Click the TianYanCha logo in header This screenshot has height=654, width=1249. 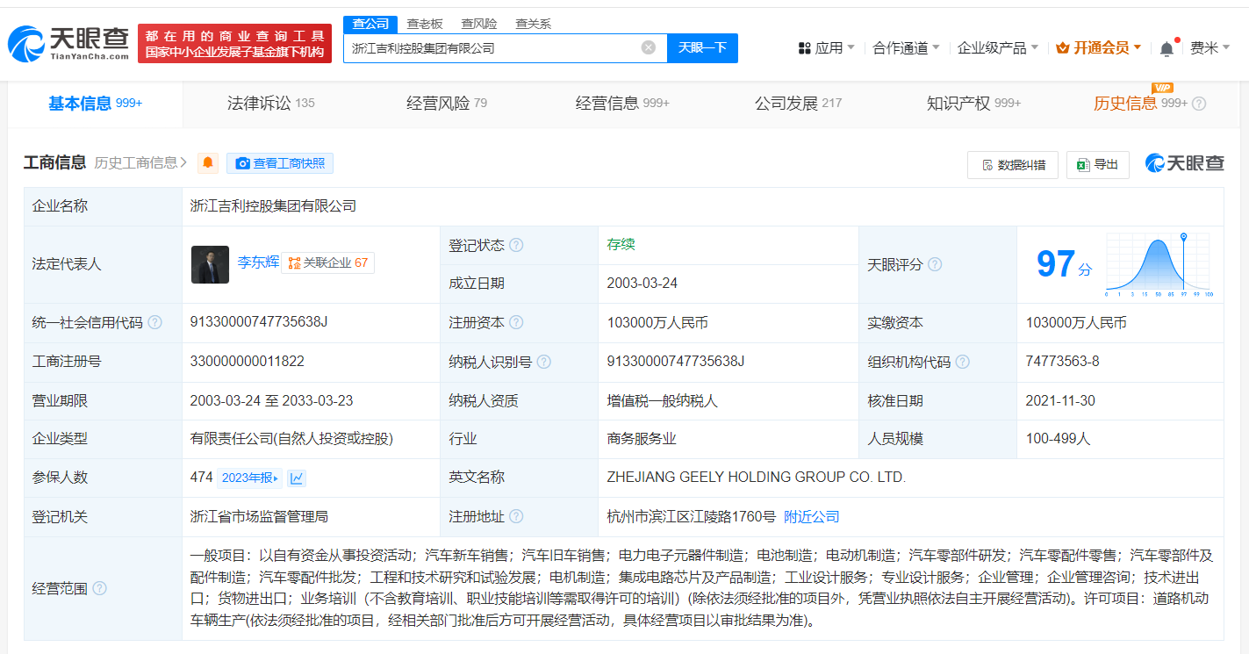pos(68,43)
